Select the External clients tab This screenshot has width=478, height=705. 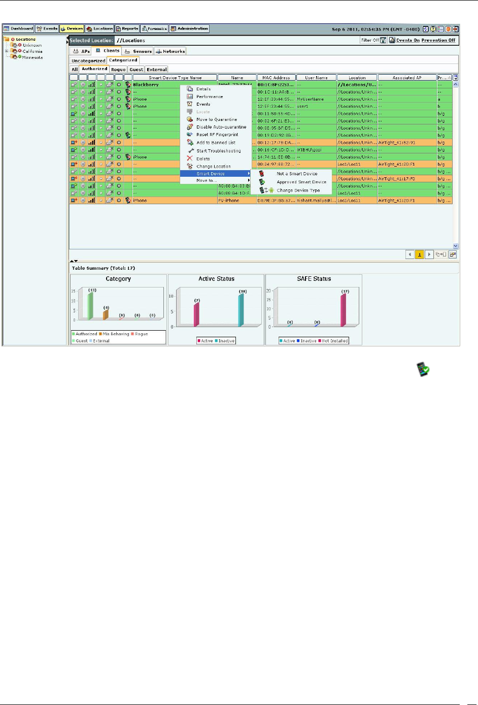[157, 70]
